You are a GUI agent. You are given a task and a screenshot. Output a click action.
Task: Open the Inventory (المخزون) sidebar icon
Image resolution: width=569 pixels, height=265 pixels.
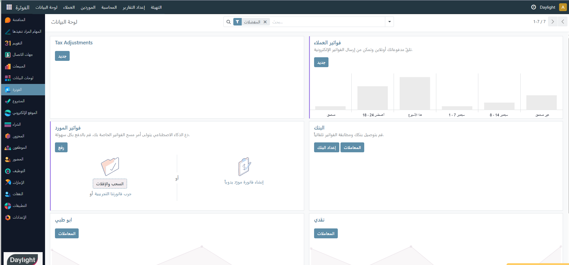[x=8, y=136]
